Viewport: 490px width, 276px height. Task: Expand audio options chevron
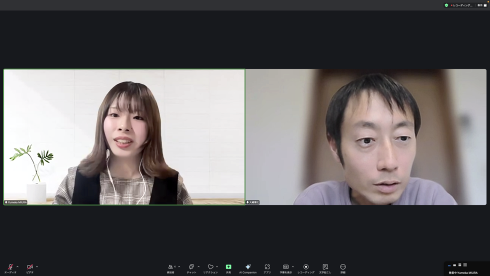17,266
